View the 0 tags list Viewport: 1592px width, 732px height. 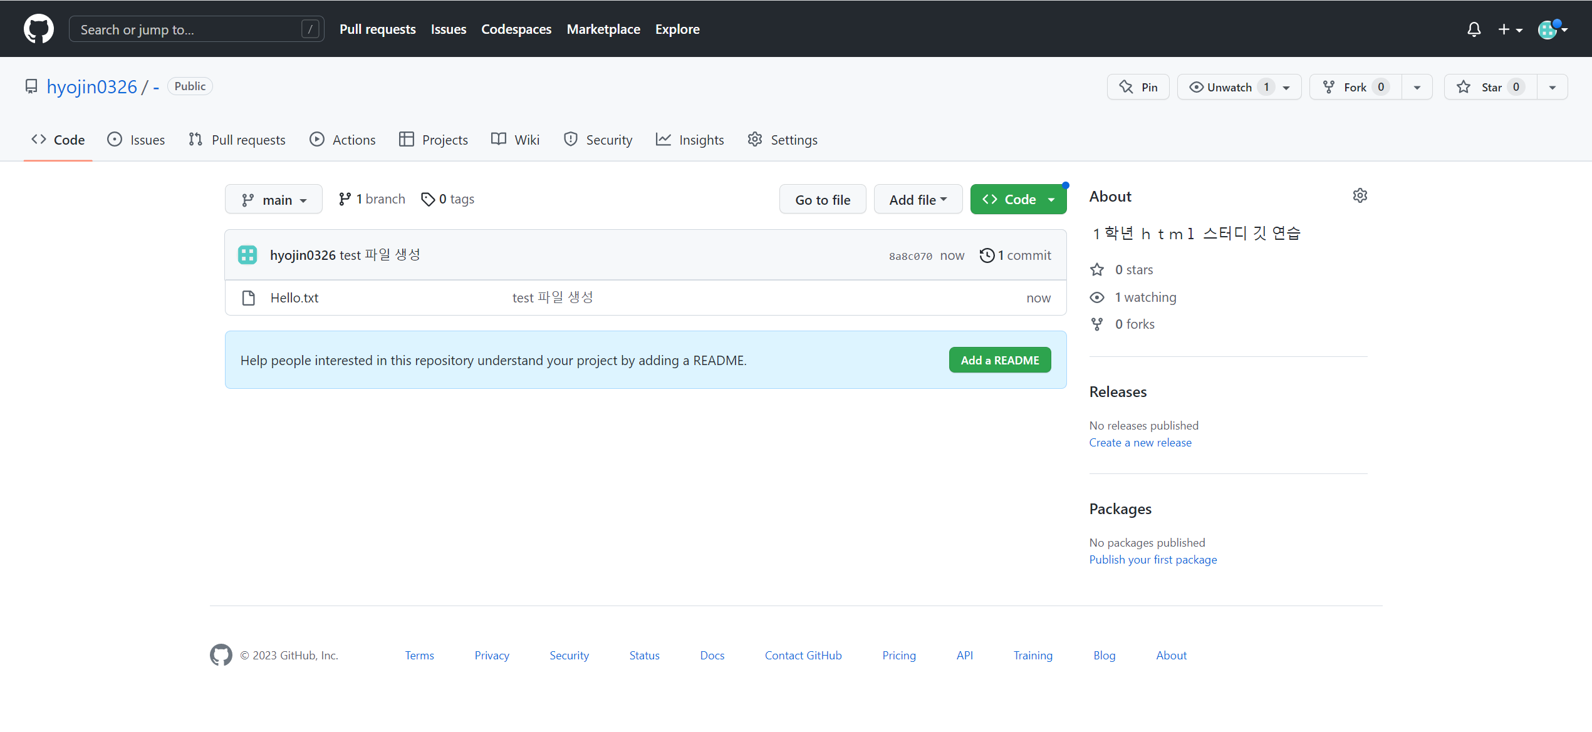coord(447,199)
